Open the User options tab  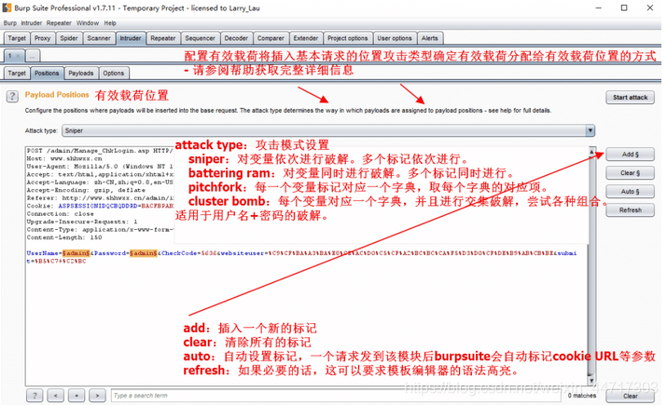pyautogui.click(x=395, y=38)
